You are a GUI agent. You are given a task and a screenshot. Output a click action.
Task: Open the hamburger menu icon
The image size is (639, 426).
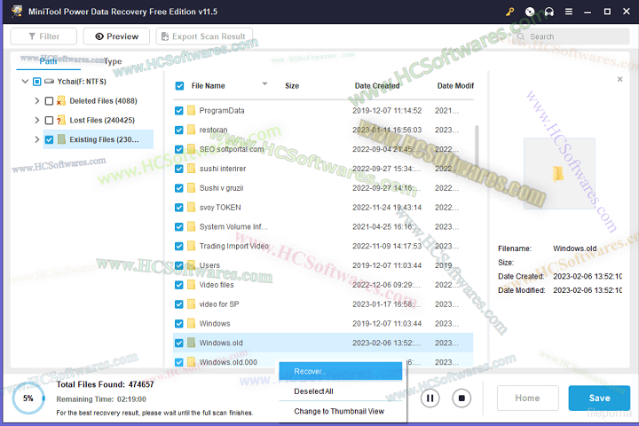coord(569,12)
